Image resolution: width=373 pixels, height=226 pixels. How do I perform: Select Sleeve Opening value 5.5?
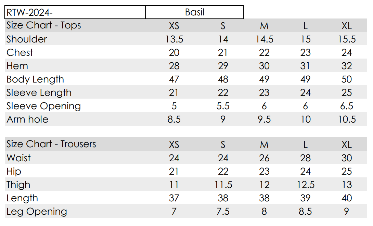pyautogui.click(x=223, y=106)
